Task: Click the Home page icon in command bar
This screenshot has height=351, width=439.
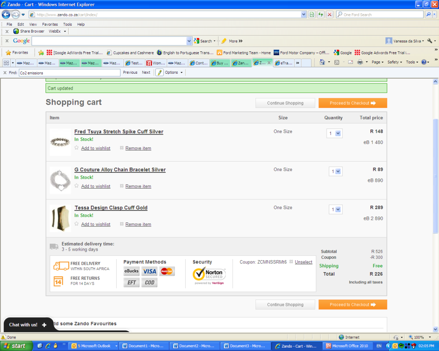Action: coord(322,62)
